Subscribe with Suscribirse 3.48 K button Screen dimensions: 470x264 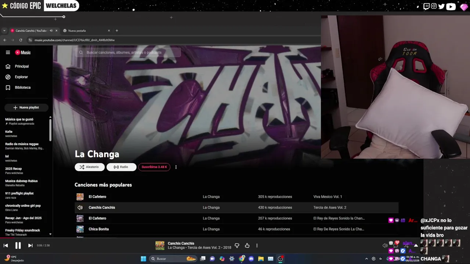(154, 167)
